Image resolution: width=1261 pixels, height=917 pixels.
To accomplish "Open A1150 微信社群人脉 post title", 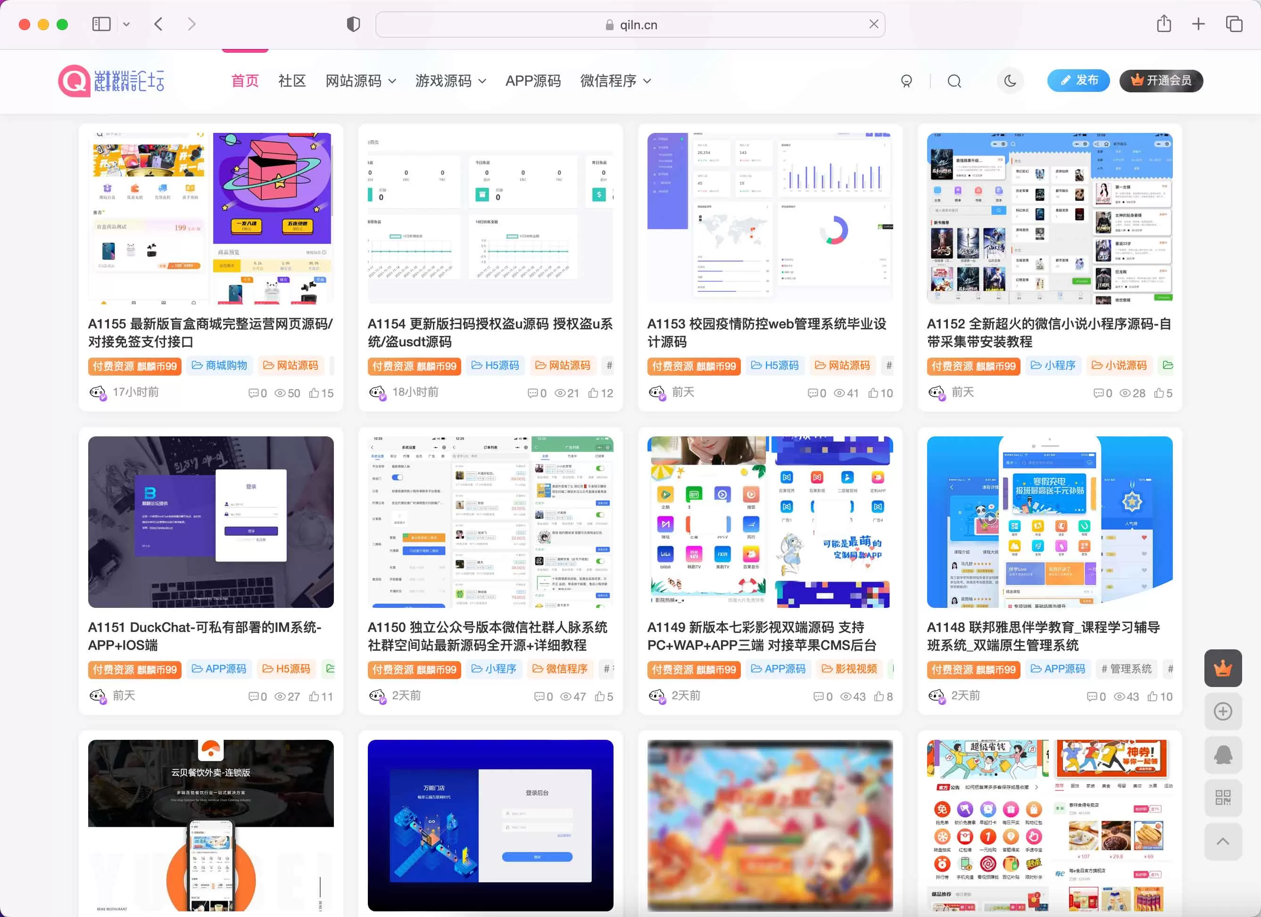I will (x=488, y=636).
